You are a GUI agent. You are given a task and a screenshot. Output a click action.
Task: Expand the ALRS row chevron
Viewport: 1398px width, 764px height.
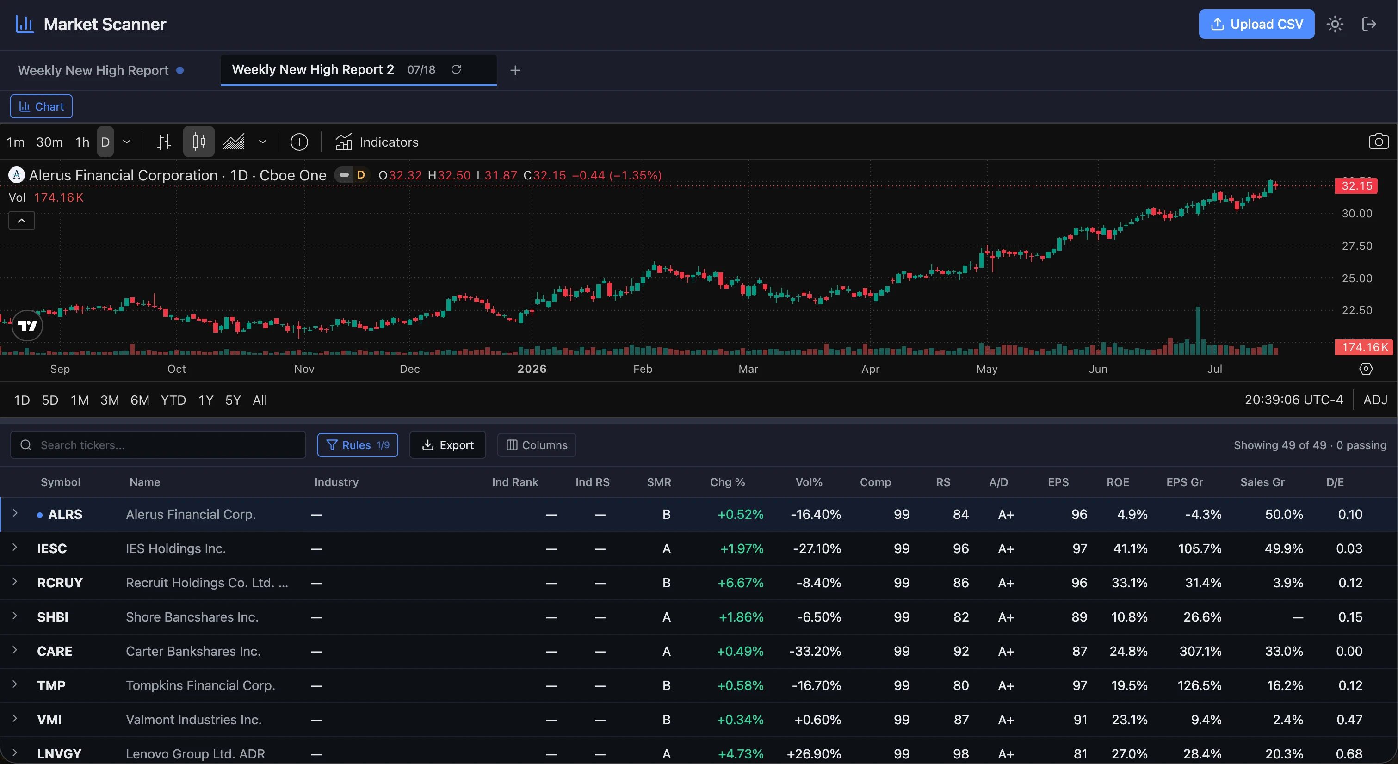(x=15, y=513)
